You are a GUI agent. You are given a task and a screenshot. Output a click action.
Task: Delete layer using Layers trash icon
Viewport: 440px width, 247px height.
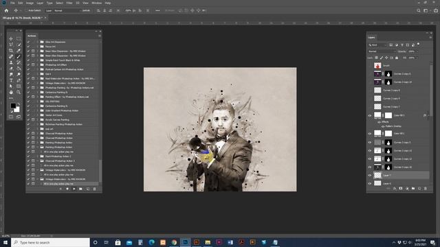coord(426,189)
